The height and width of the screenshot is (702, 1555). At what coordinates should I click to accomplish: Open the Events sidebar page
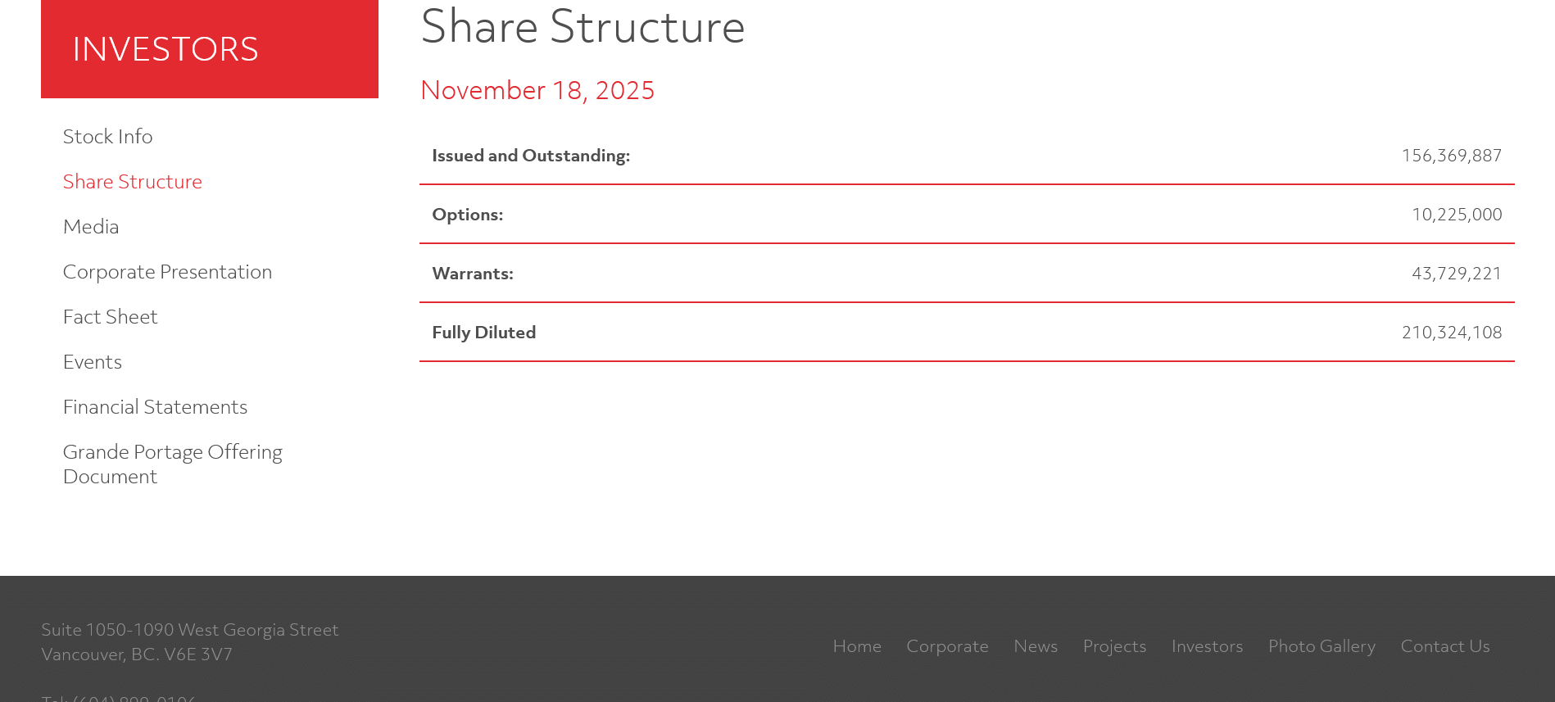(92, 362)
